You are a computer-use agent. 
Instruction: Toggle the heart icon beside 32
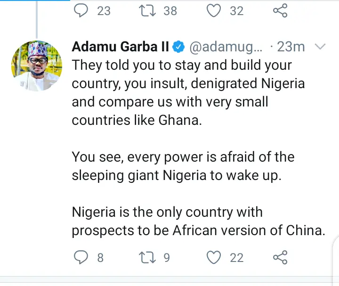click(x=214, y=10)
